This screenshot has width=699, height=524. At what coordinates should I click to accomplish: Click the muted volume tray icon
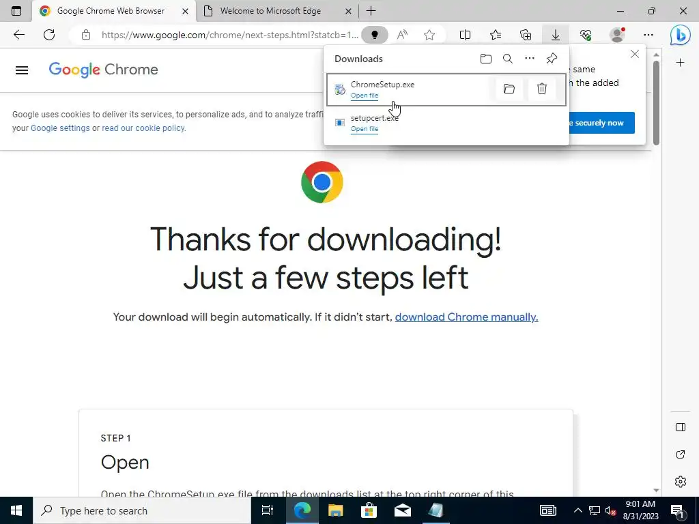pos(610,510)
